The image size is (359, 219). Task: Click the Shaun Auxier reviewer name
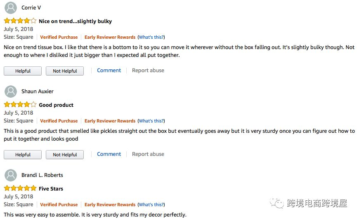(37, 91)
